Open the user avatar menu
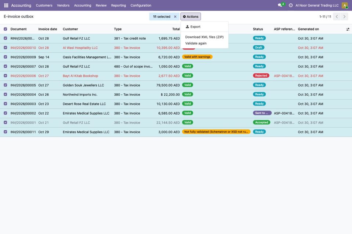This screenshot has width=352, height=234. 345,5
